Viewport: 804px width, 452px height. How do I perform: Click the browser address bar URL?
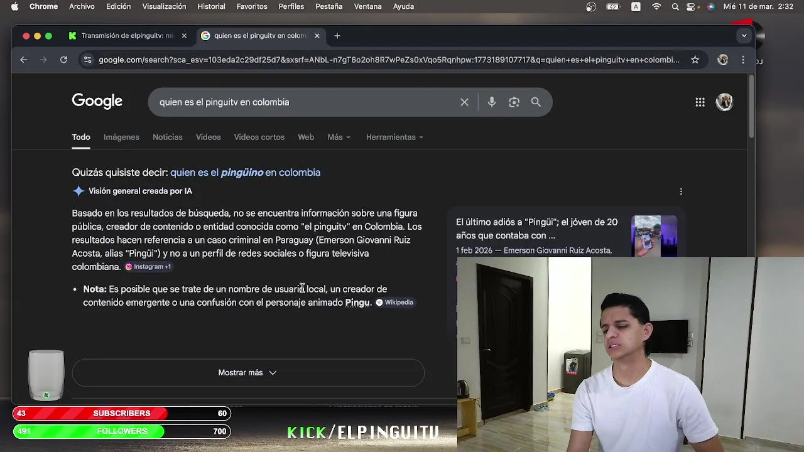coord(389,60)
